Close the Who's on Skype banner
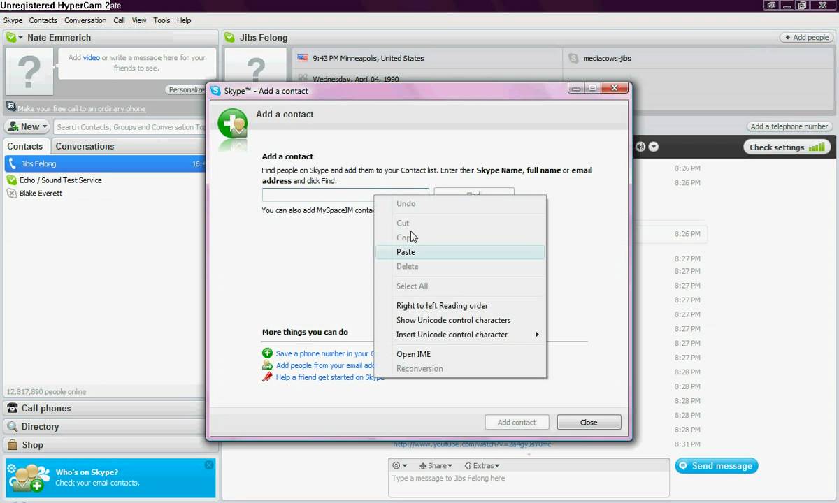Viewport: 839px width, 503px height. [208, 465]
